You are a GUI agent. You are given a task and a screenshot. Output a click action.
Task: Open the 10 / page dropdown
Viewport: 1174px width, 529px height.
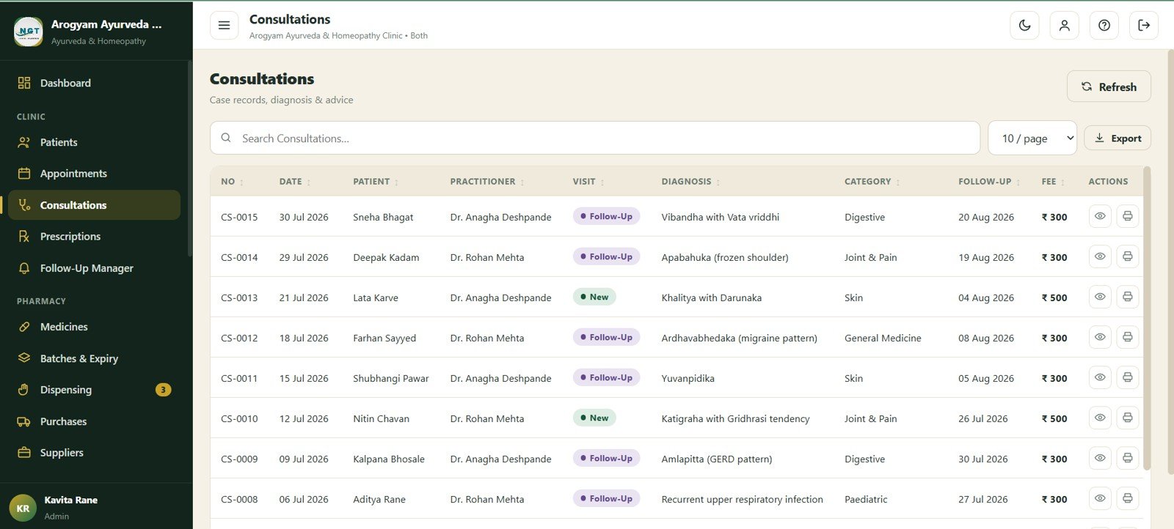pos(1032,138)
